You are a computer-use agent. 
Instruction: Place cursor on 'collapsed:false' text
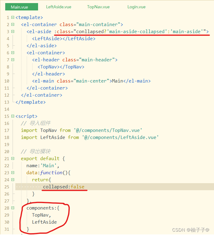[x=64, y=187]
